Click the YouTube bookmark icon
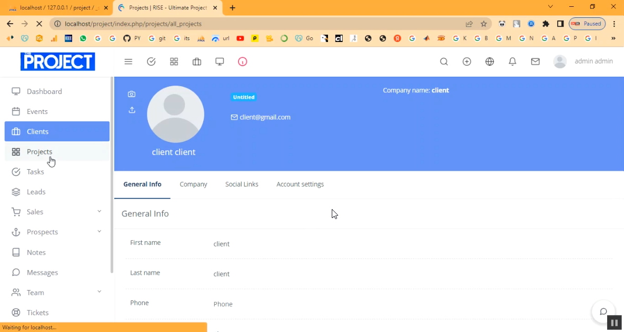 coord(240,38)
